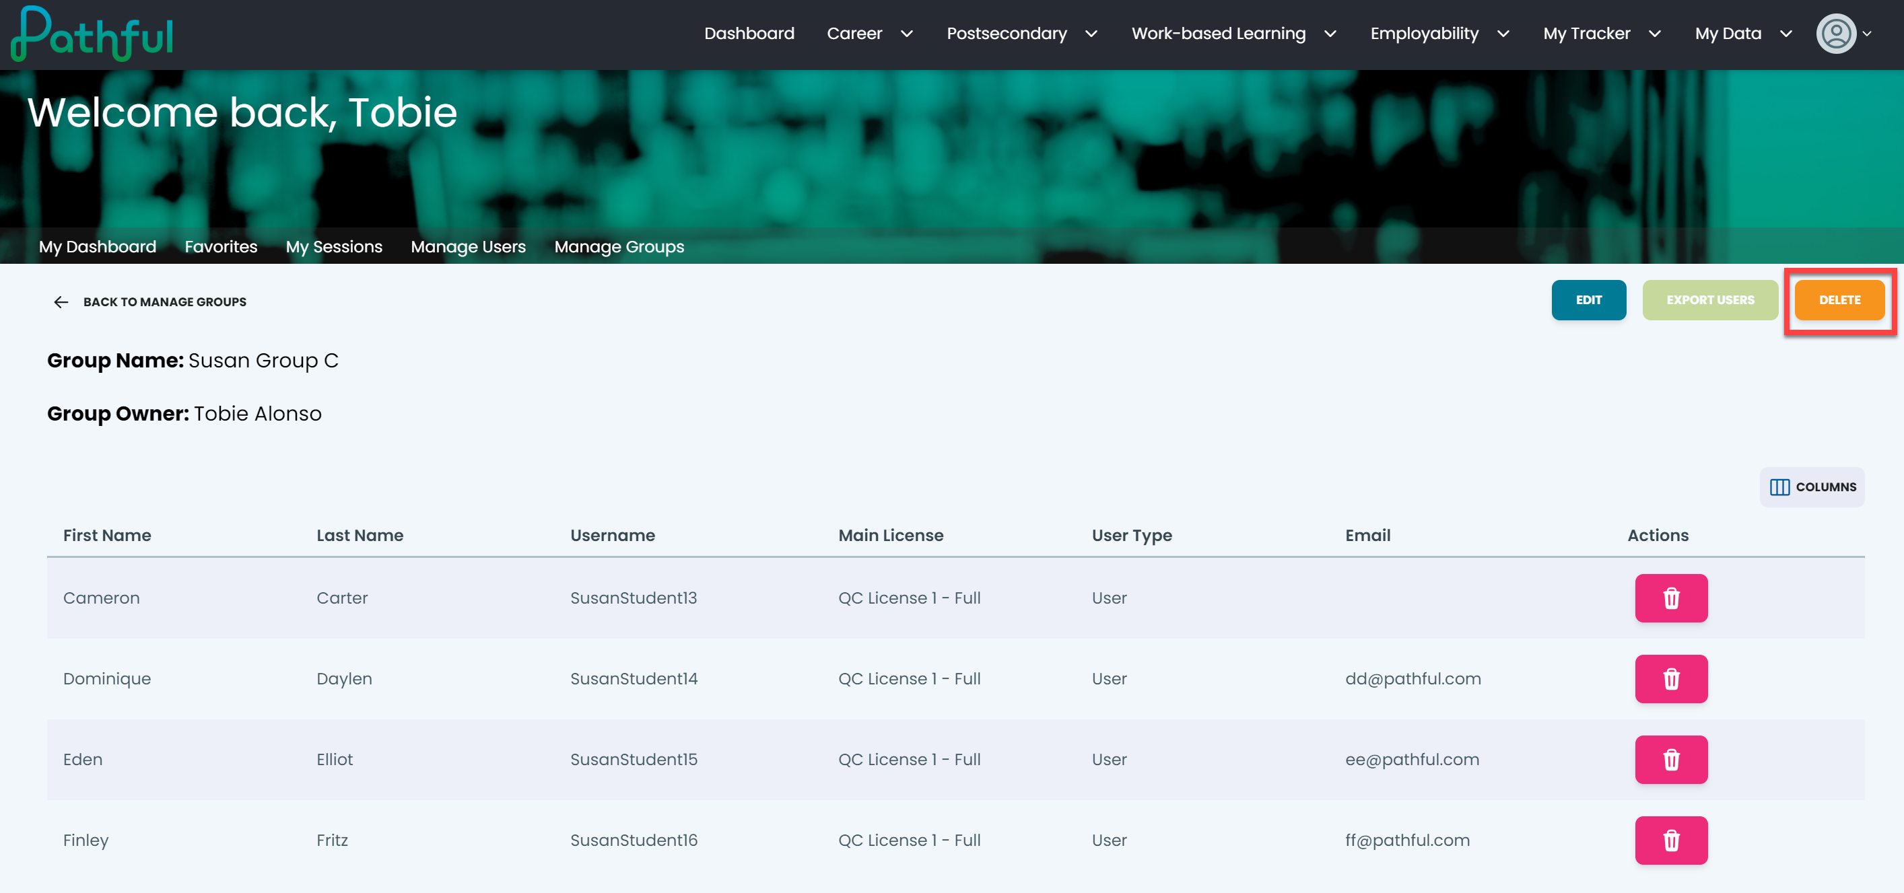This screenshot has width=1904, height=893.
Task: Click group owner Tobie Alonso
Action: click(258, 414)
